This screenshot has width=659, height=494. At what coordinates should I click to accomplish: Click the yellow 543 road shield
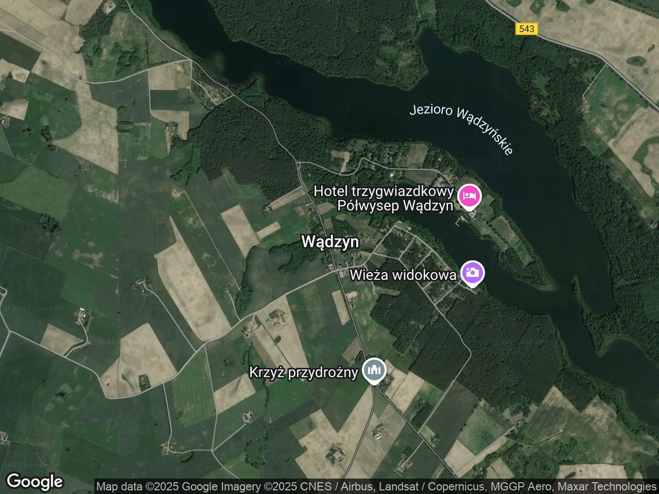tap(526, 29)
